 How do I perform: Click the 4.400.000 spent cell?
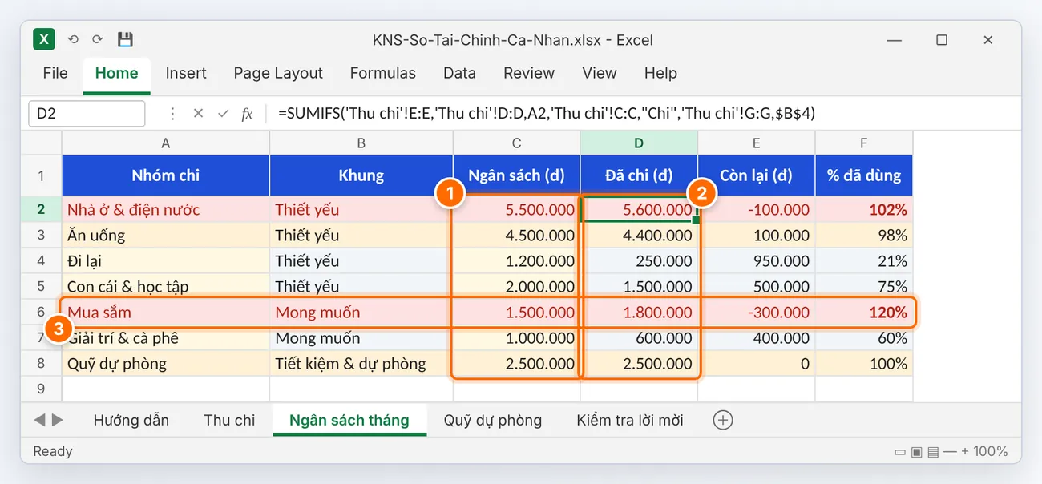(x=639, y=236)
